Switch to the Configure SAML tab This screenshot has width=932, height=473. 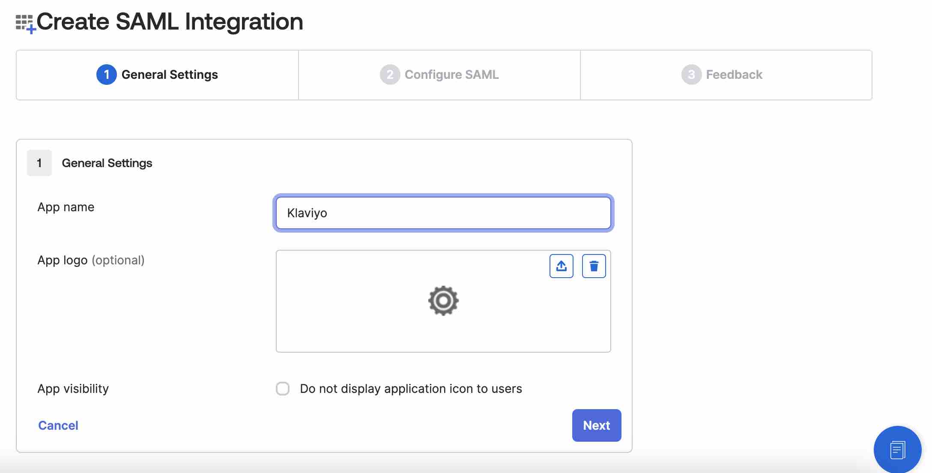439,75
